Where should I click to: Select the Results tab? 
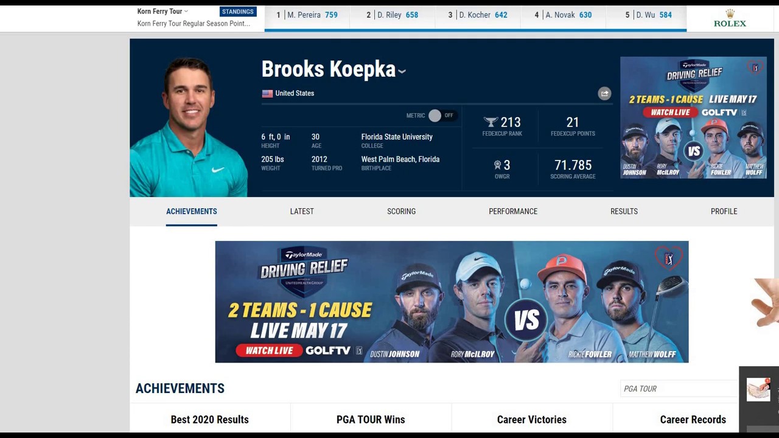(624, 212)
